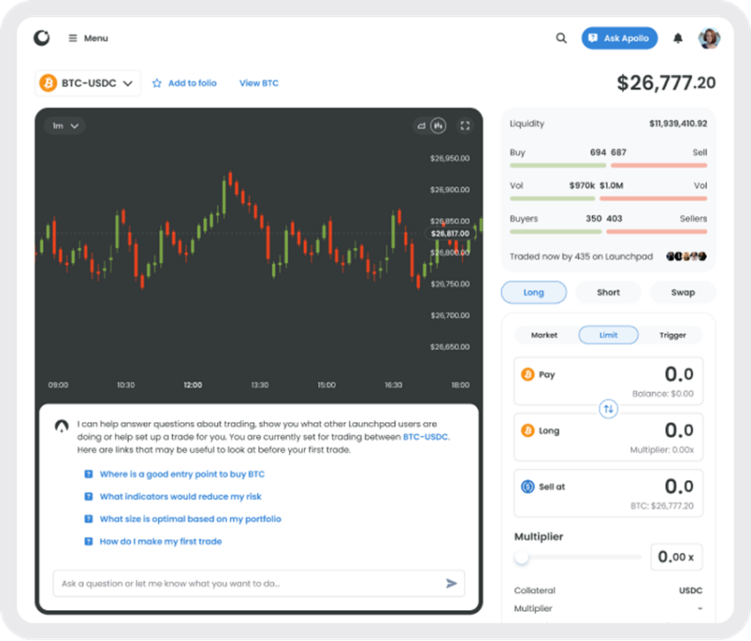Screen dimensions: 751x641
Task: Click the 0.00 x multiplier value box
Action: (x=676, y=557)
